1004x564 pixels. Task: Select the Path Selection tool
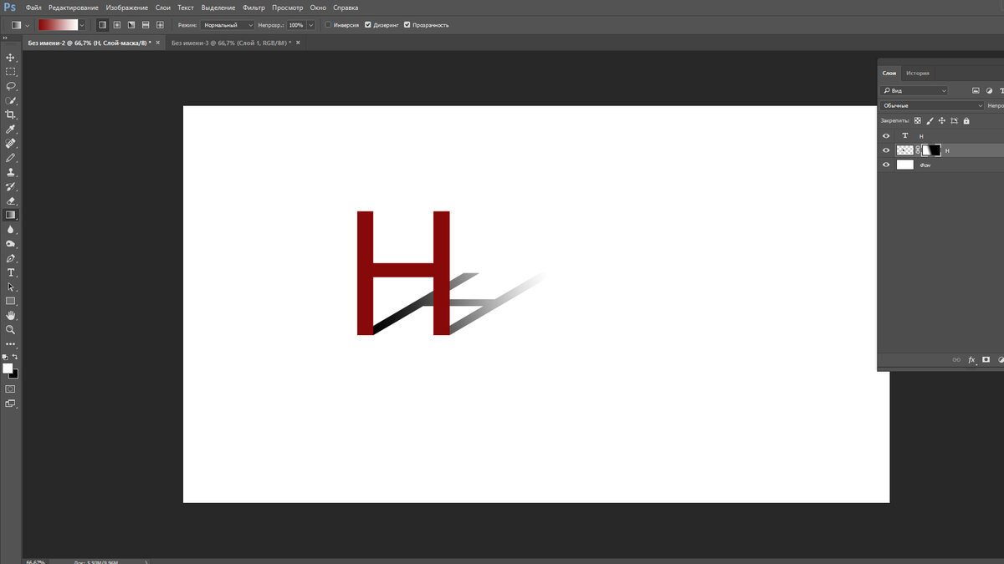(11, 287)
